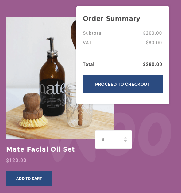The height and width of the screenshot is (193, 181).
Task: Click the $80.00 VAT amount
Action: tap(154, 43)
